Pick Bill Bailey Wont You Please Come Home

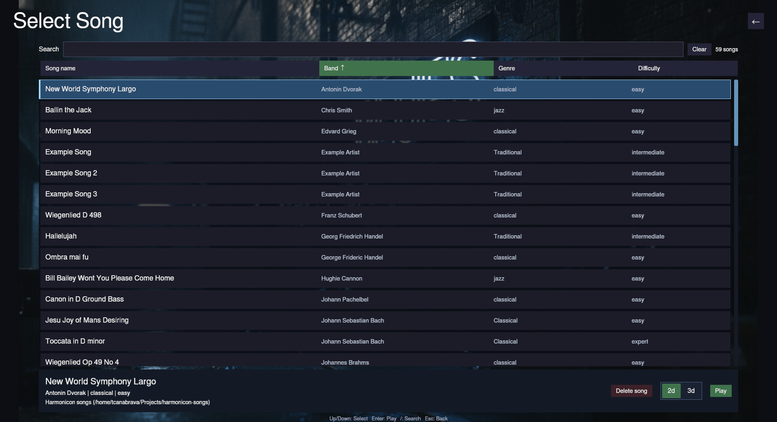pos(385,279)
